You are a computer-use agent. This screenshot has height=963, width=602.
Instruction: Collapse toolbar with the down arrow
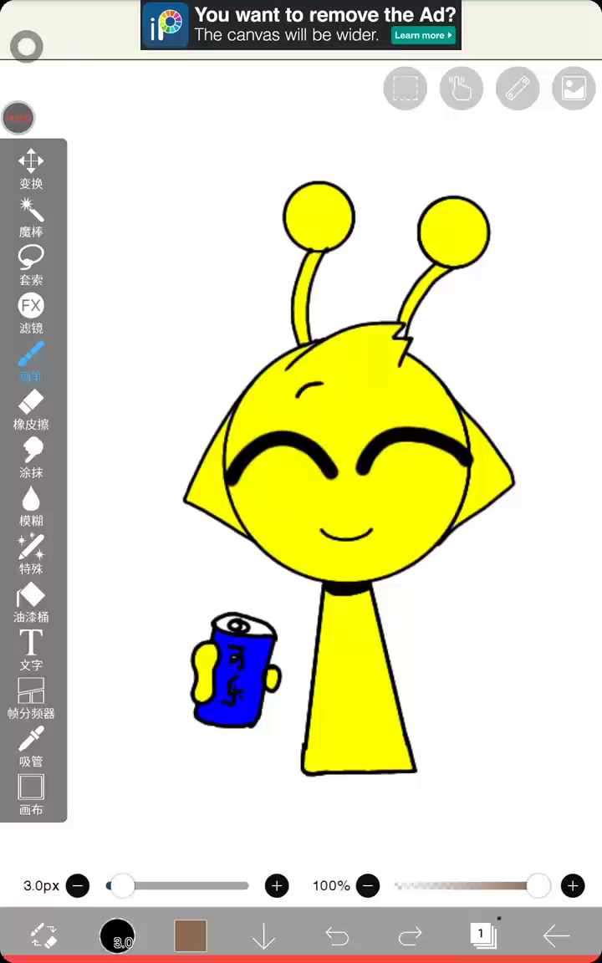[263, 936]
